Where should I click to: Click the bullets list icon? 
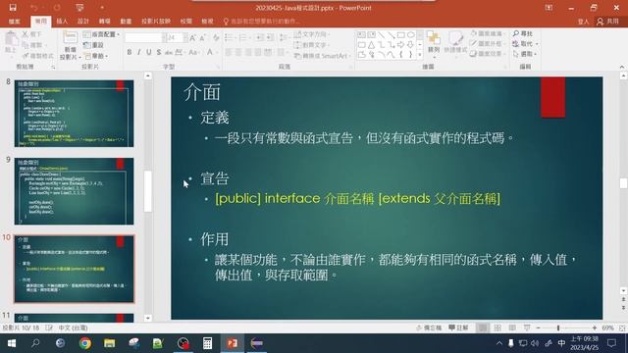tap(230, 37)
